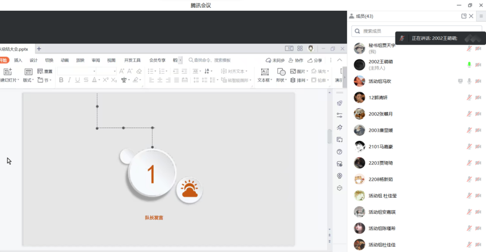Viewport: 486px width, 252px height.
Task: Open the 插入 ribbon tab
Action: tap(18, 60)
